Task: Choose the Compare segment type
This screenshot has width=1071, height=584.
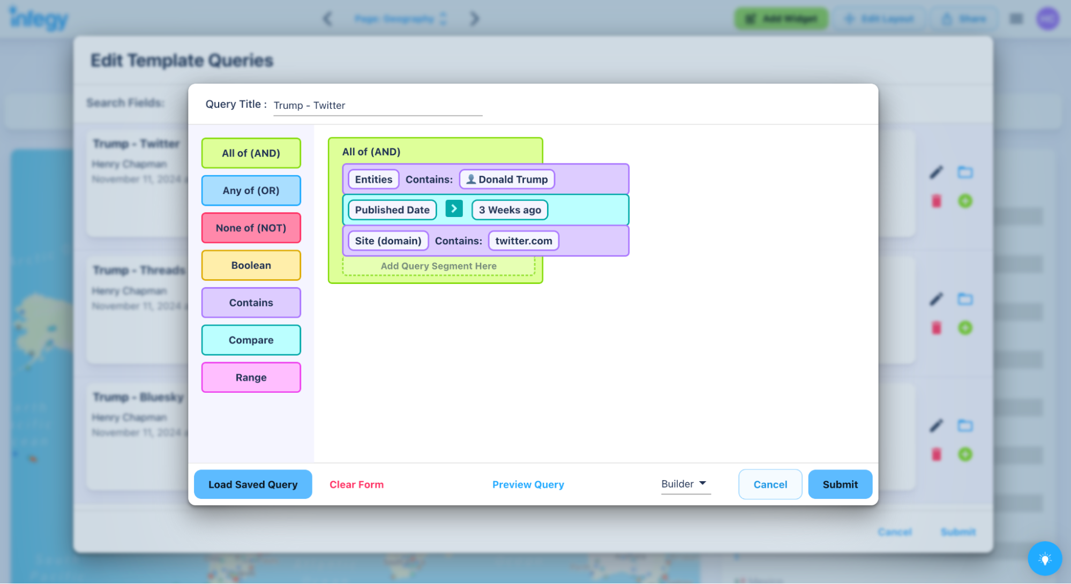Action: click(x=251, y=340)
